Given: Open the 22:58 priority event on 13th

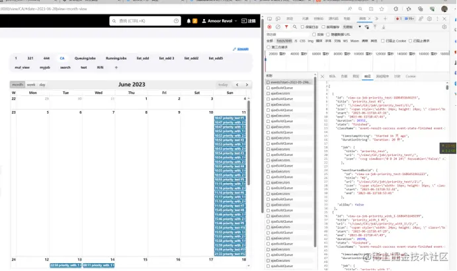Looking at the screenshot, I should click(65, 265).
